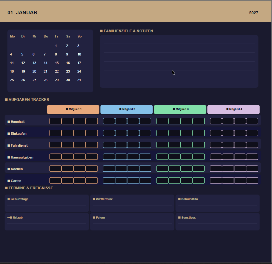
Task: Click the Fahrdienst row label
Action: (19, 145)
